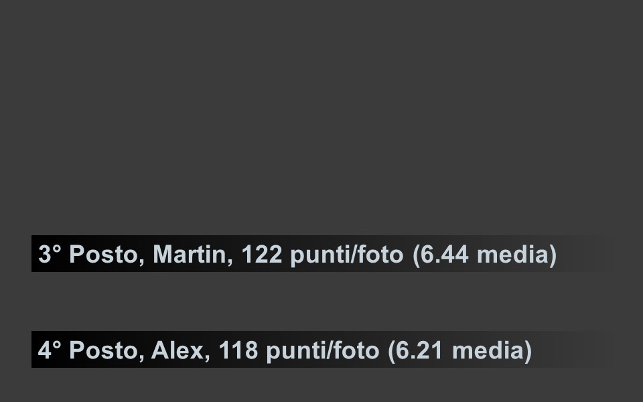Viewport: 643px width, 402px height.
Task: Click punti/foto text in Alex's row
Action: point(322,351)
